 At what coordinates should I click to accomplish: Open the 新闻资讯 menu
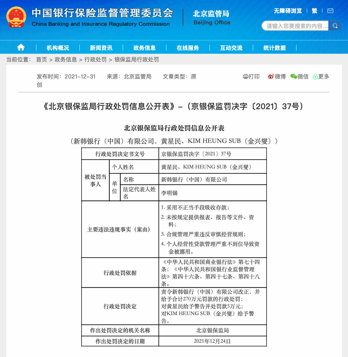pos(101,48)
